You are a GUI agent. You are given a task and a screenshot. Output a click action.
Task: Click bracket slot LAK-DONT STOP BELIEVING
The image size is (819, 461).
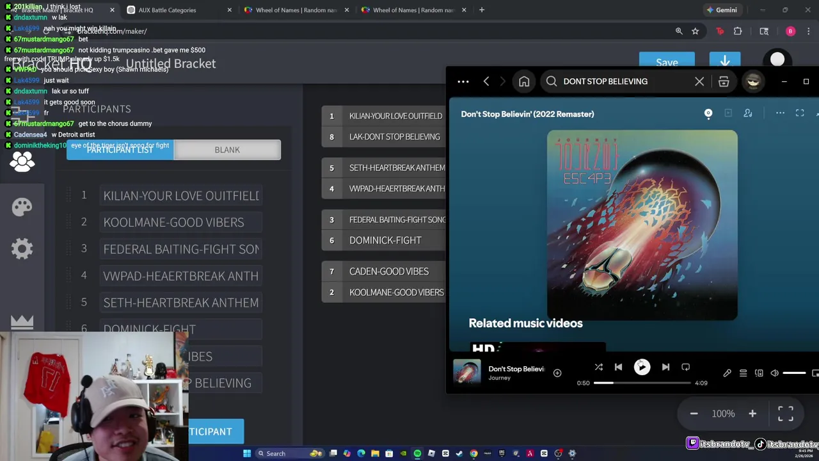tap(383, 136)
